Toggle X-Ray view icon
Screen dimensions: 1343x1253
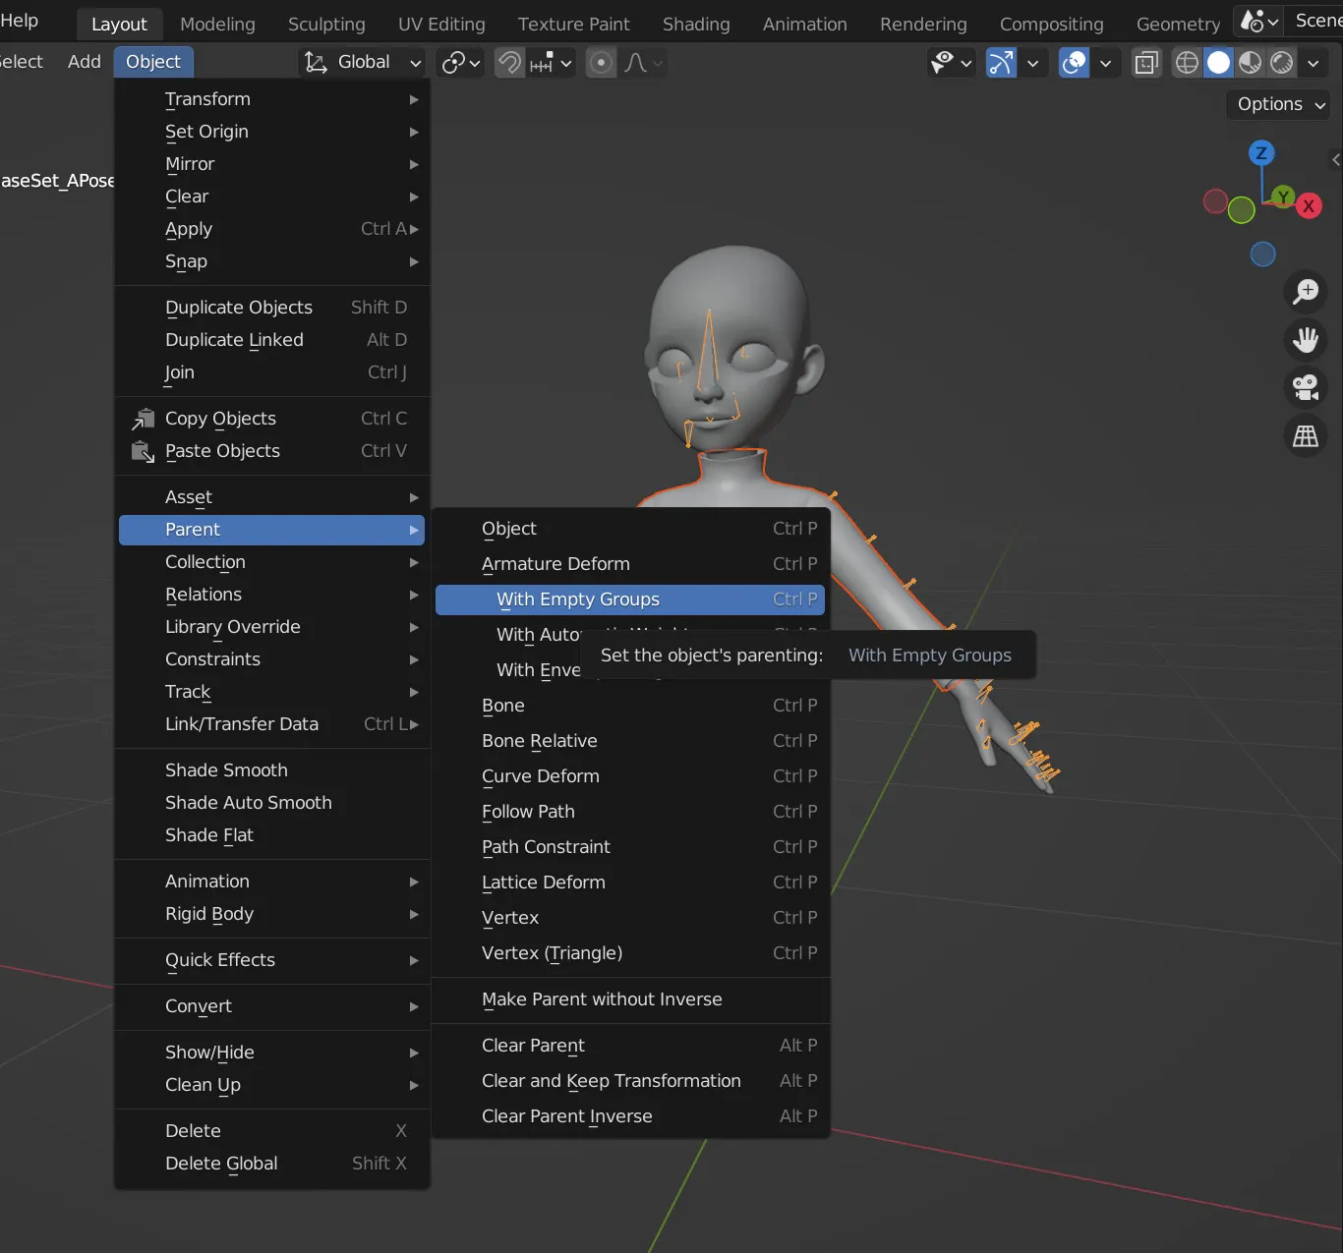point(1146,63)
